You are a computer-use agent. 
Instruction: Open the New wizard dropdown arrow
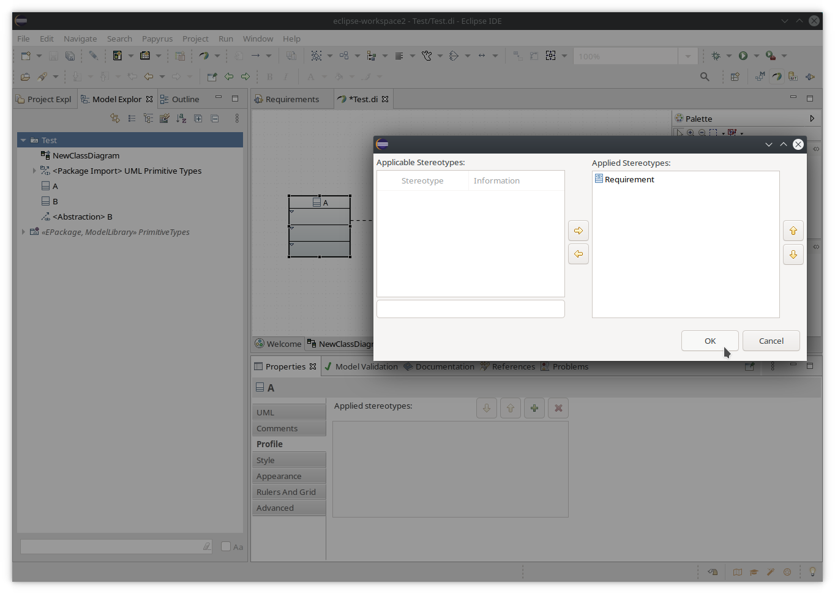click(x=39, y=56)
